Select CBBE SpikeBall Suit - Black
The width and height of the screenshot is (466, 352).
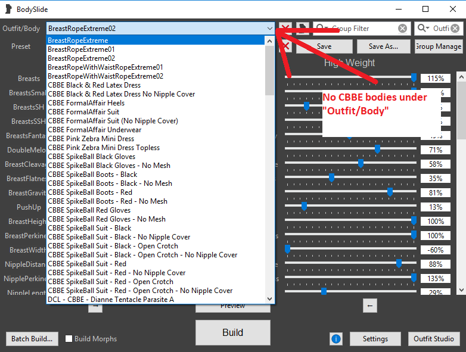click(x=156, y=228)
